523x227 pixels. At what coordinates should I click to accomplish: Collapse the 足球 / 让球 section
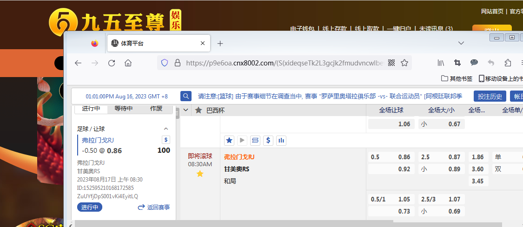166,129
